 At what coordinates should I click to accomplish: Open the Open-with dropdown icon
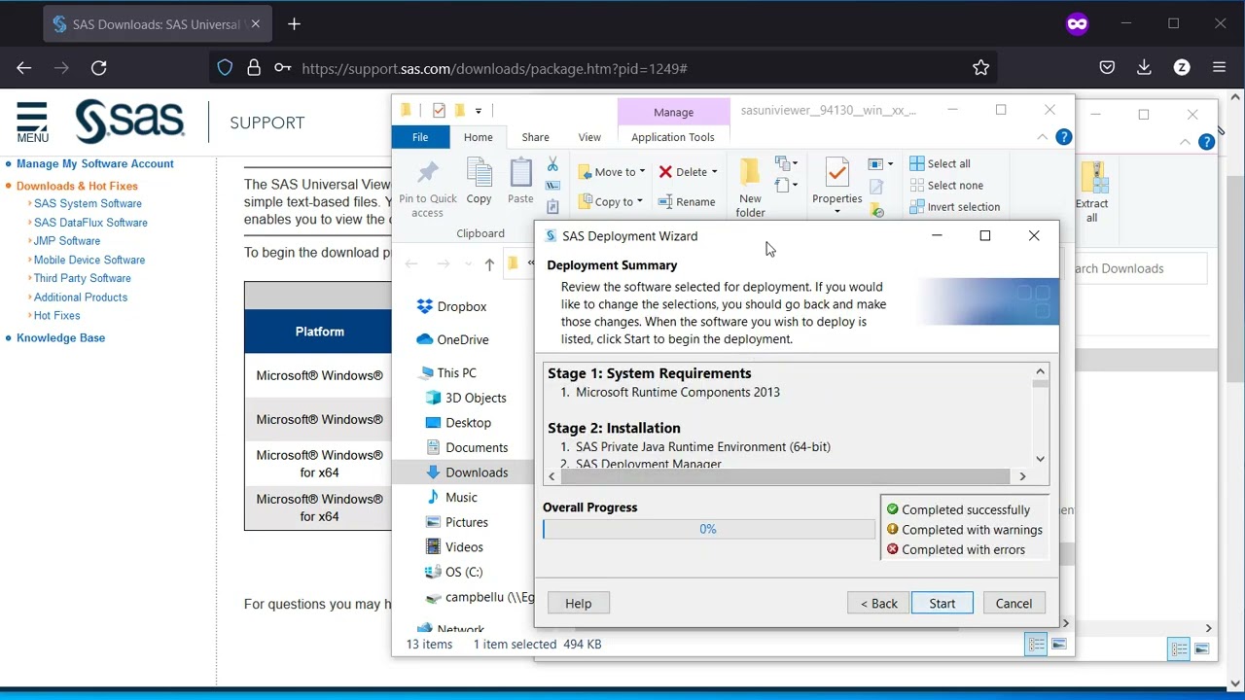pyautogui.click(x=879, y=164)
